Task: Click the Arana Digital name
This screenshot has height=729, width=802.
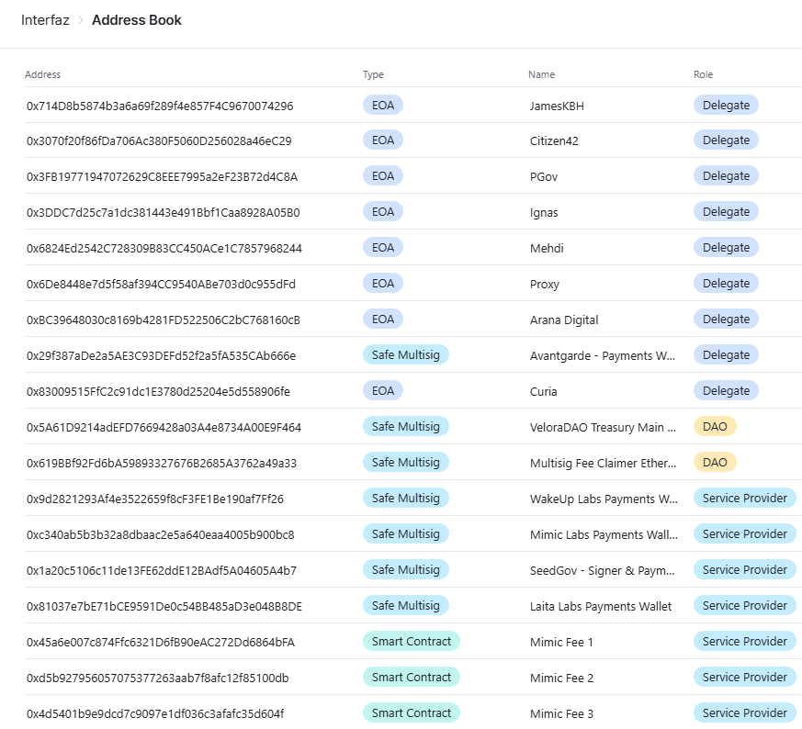Action: click(564, 320)
